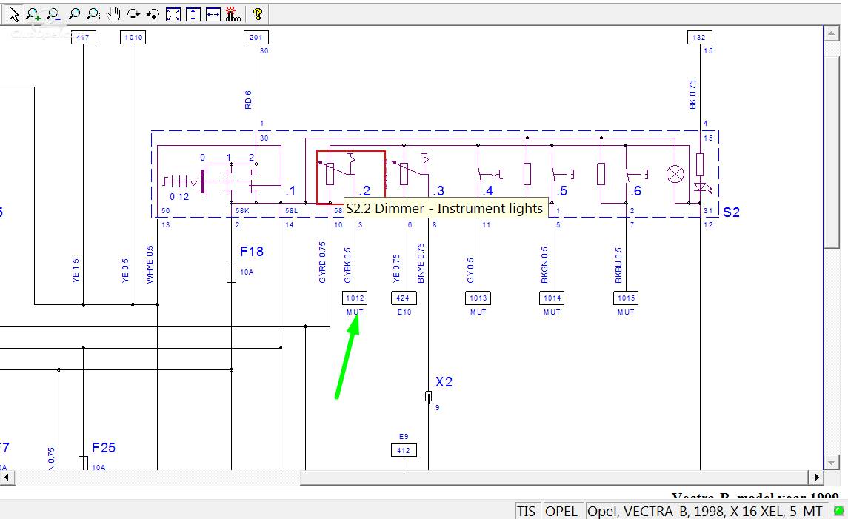
Task: Jump to reference 1012 below GYBK wire
Action: (355, 298)
